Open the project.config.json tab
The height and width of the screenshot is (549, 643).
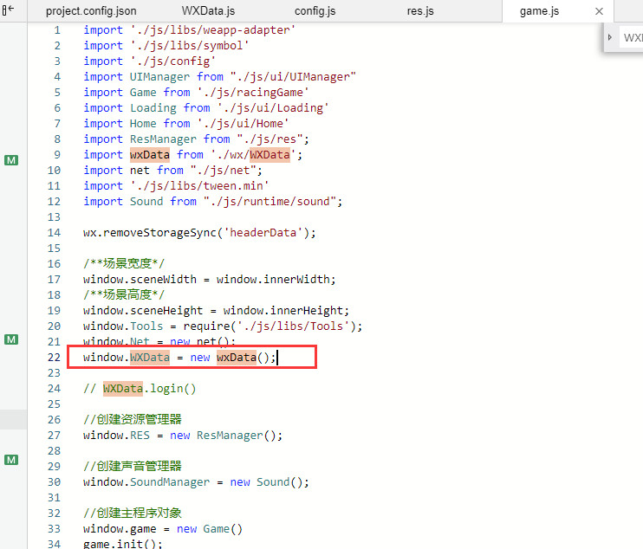coord(91,11)
